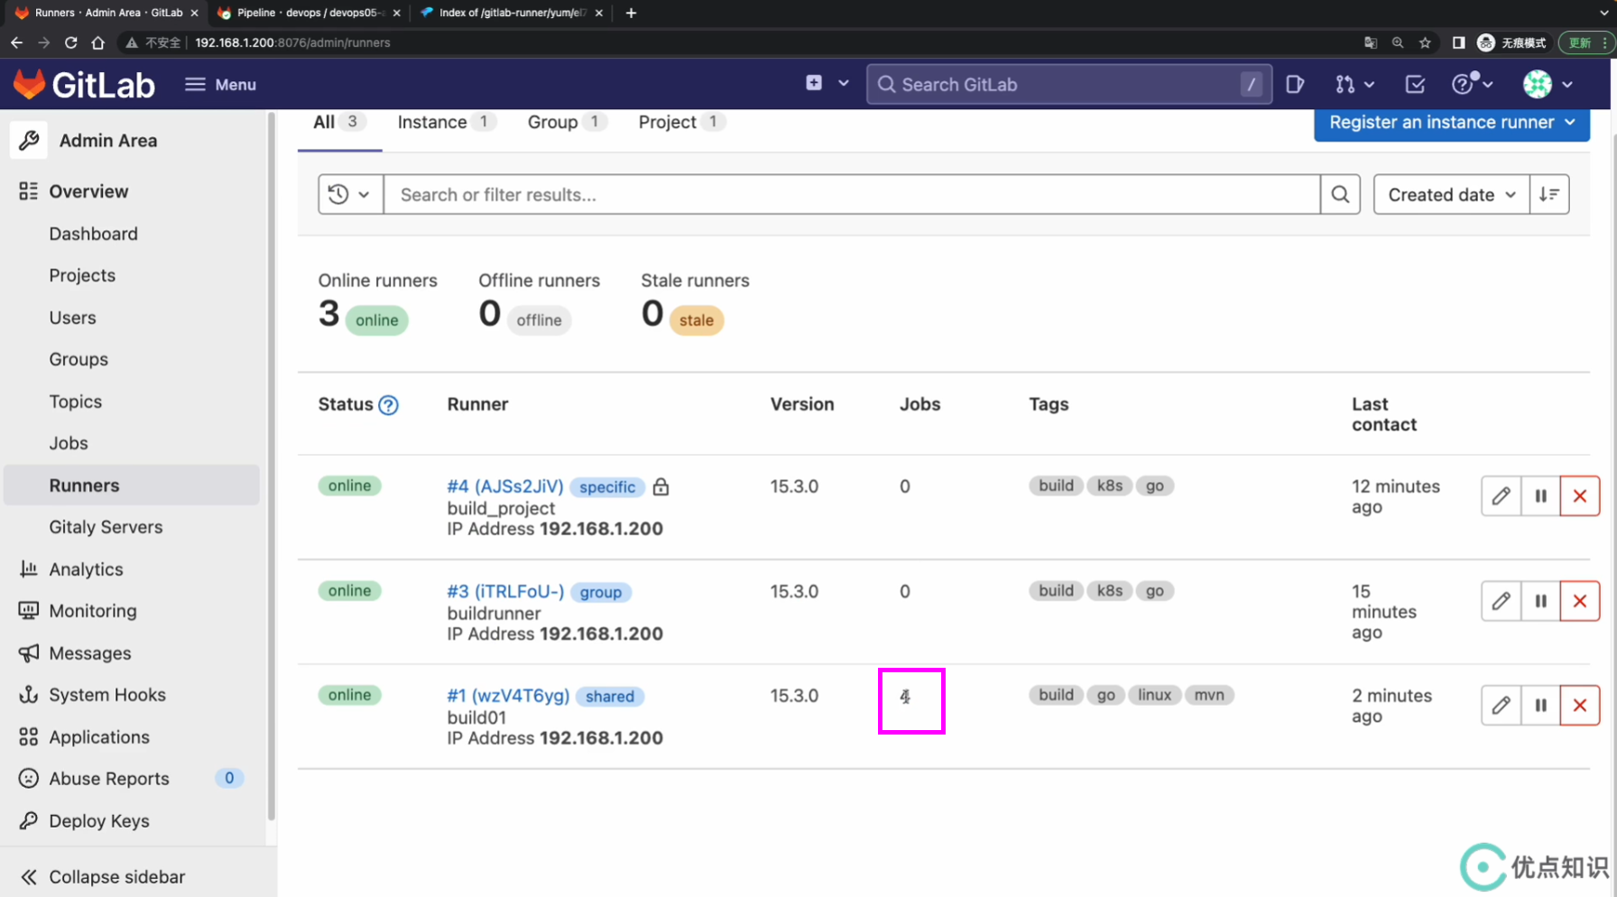The height and width of the screenshot is (897, 1617).
Task: Delete runner #3 with red X
Action: point(1580,601)
